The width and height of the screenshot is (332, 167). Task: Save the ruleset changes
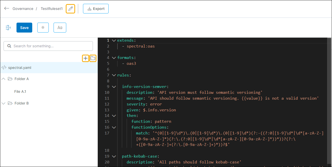[x=24, y=27]
